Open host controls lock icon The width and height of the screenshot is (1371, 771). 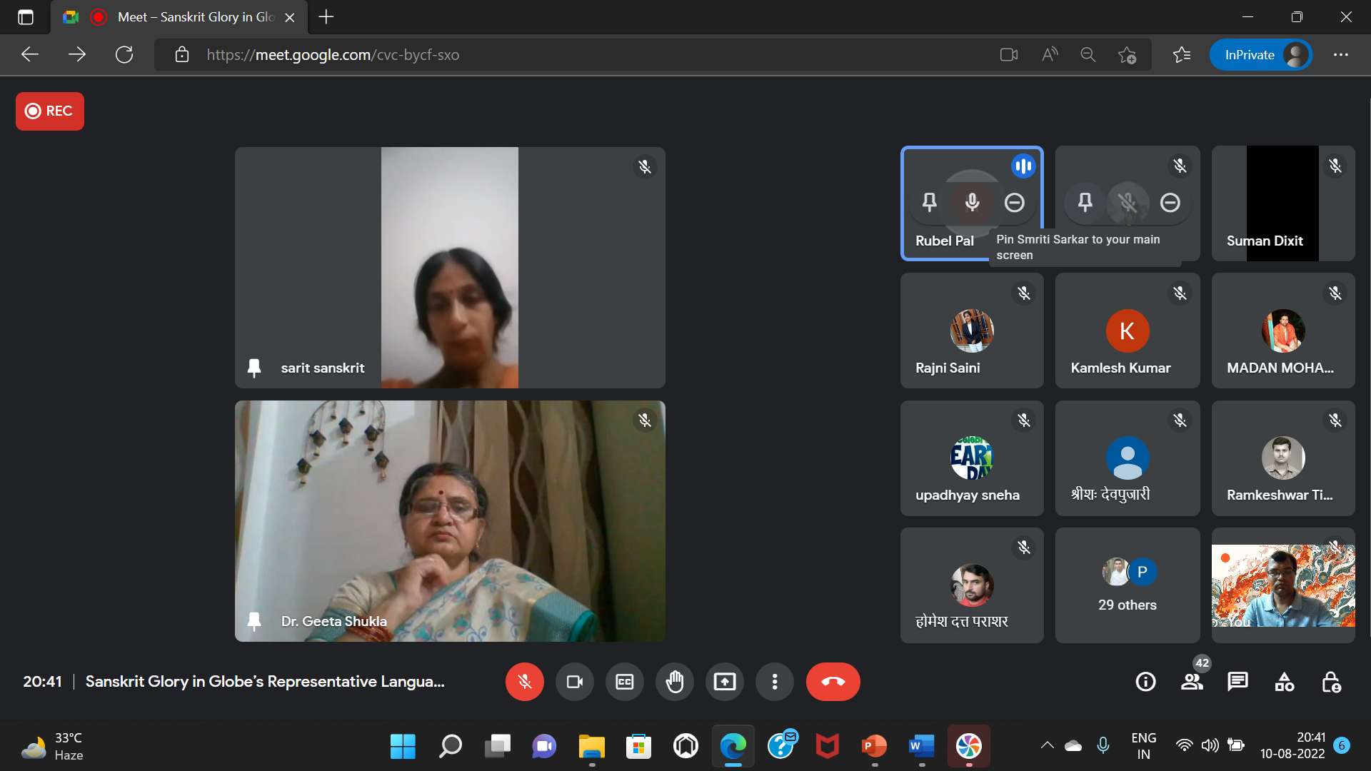pos(1330,682)
